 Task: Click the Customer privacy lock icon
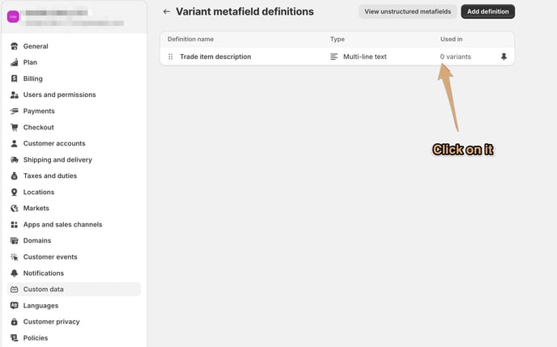(x=15, y=321)
